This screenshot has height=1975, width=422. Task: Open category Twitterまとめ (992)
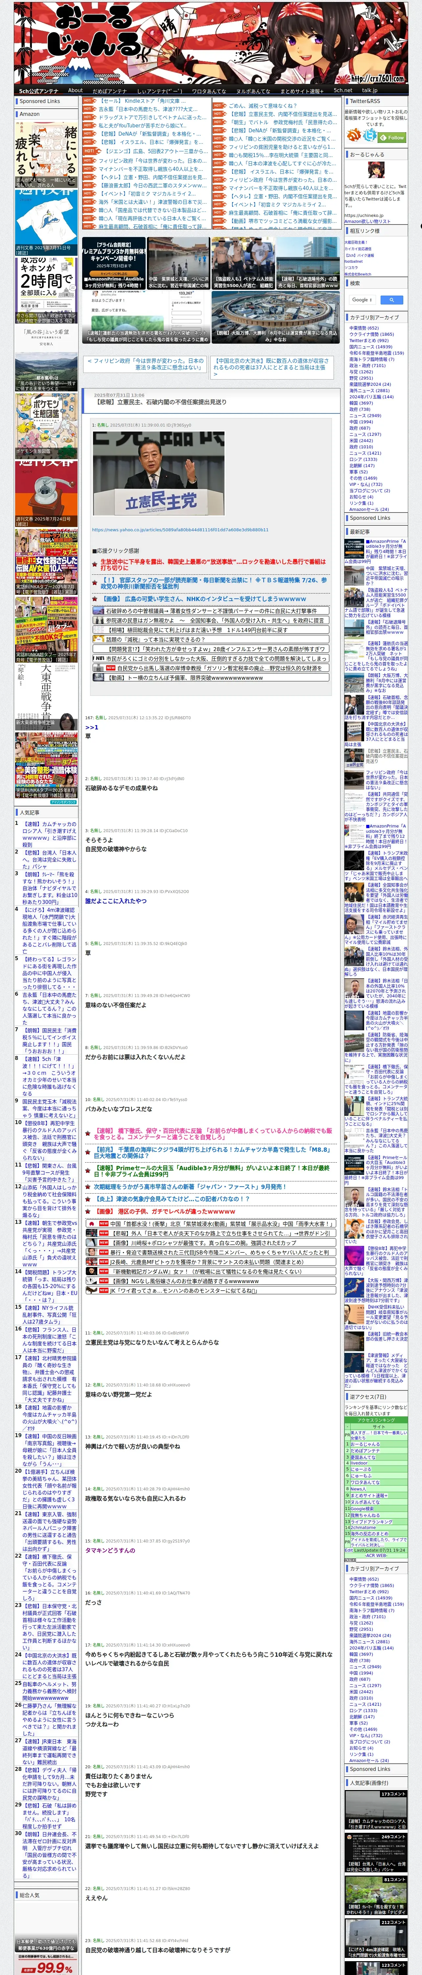pyautogui.click(x=368, y=340)
